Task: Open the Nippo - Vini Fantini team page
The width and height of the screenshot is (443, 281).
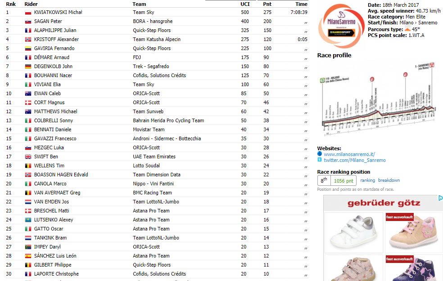Action: [154, 184]
